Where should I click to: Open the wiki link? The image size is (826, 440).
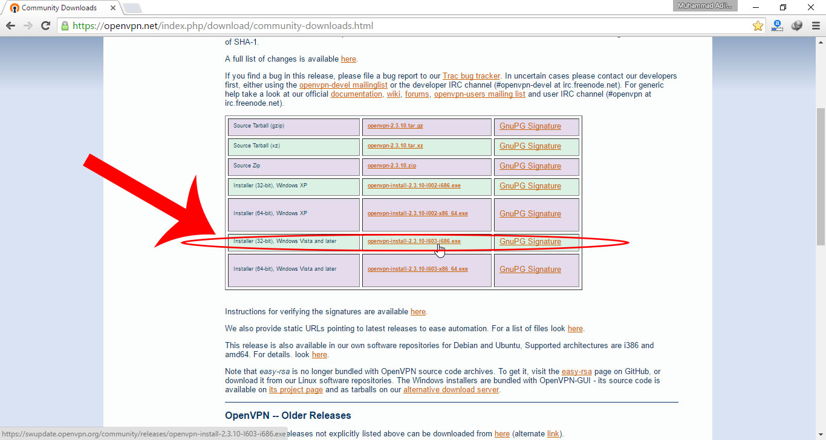(394, 94)
